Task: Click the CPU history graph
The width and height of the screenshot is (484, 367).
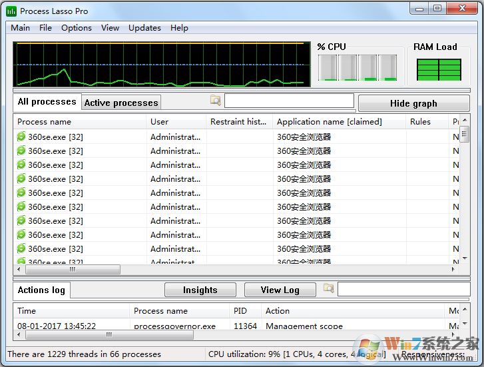Action: pos(162,65)
